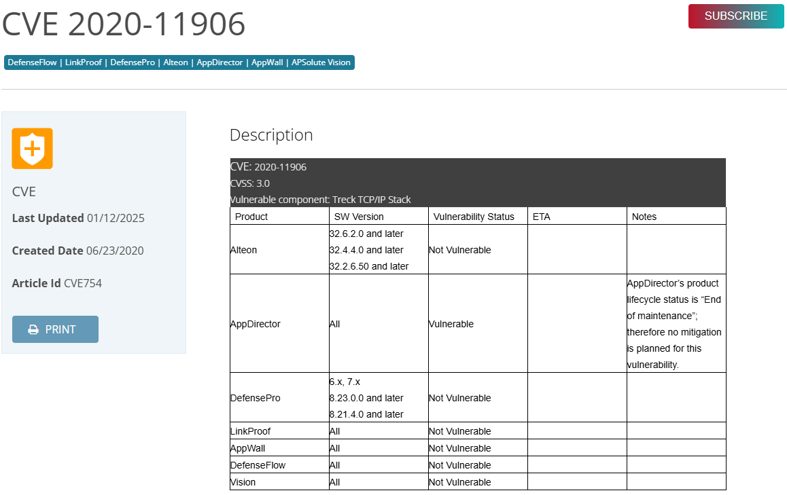Select the 'CVSS: 3.0' header line
This screenshot has width=787, height=495.
249,183
